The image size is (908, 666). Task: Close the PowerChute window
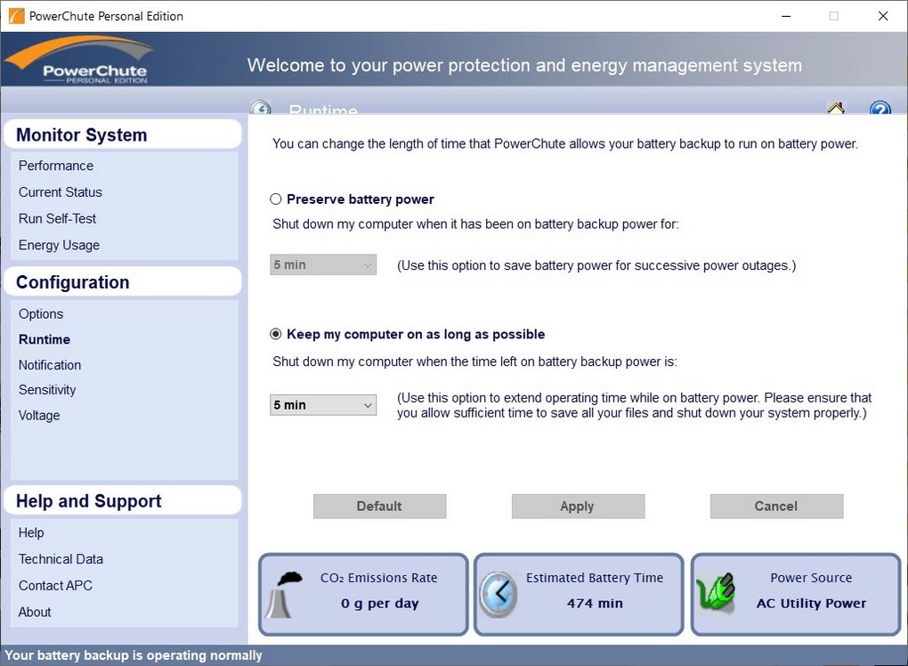883,16
